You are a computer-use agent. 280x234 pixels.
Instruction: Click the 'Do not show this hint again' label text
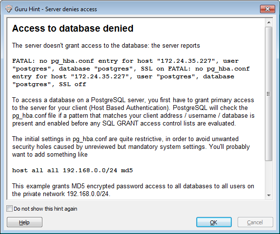click(45, 209)
